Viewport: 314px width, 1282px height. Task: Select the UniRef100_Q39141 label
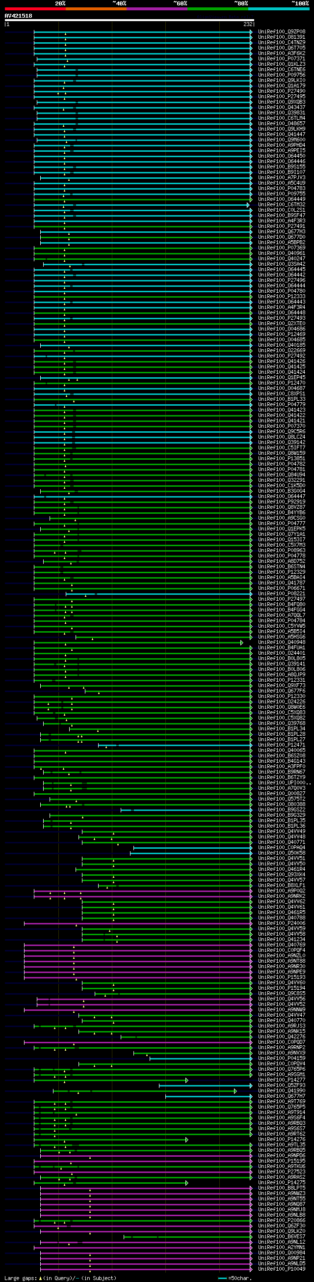pos(282,664)
